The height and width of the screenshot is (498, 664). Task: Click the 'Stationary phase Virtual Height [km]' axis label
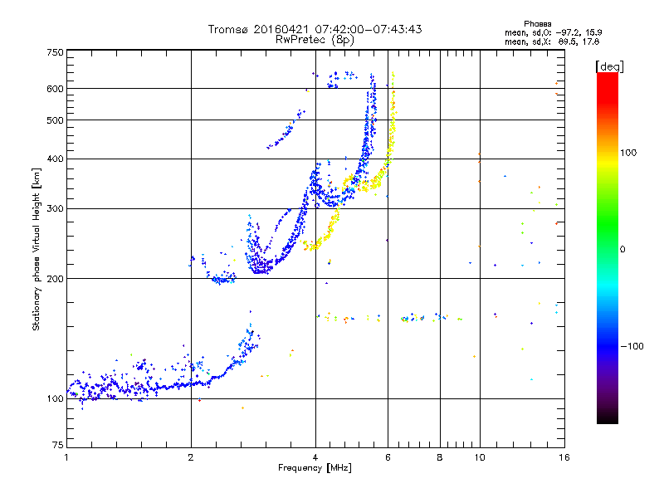(x=36, y=249)
